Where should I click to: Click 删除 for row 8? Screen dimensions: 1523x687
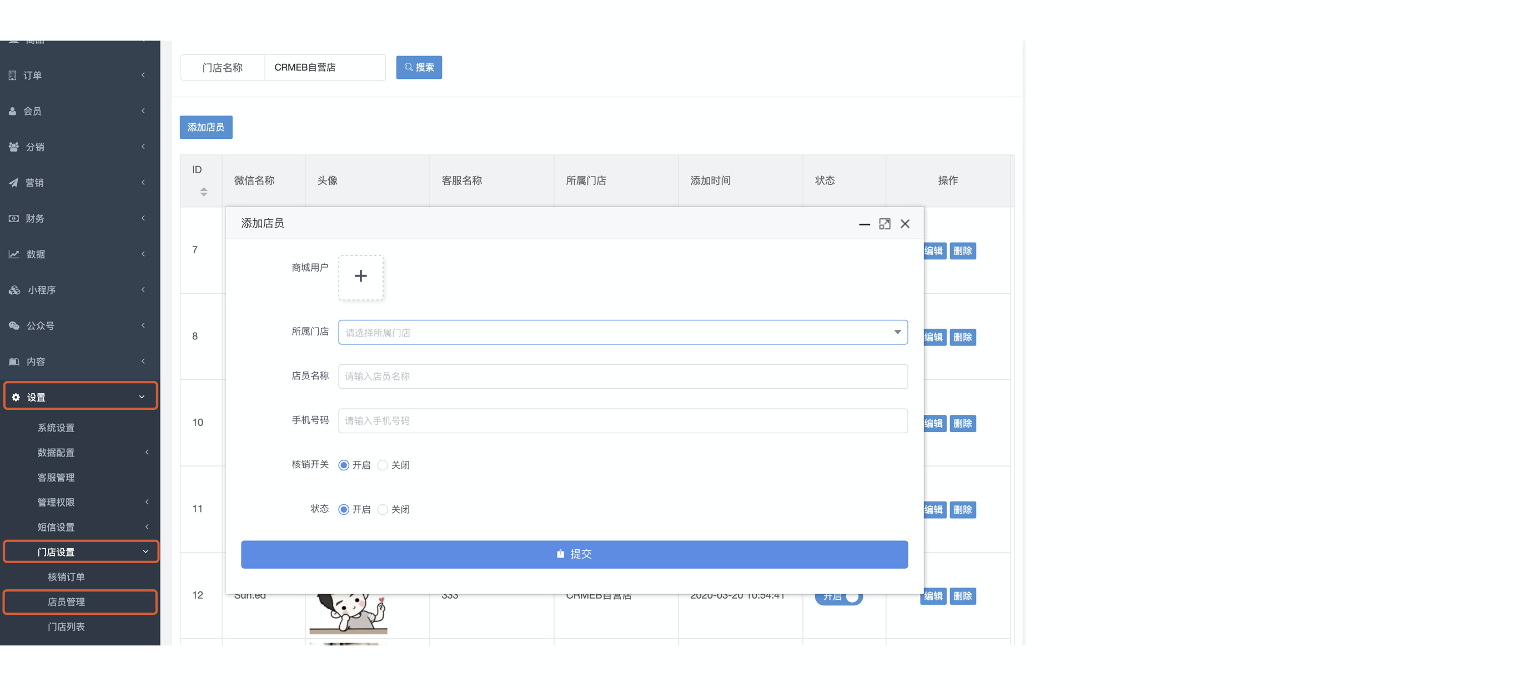tap(963, 337)
